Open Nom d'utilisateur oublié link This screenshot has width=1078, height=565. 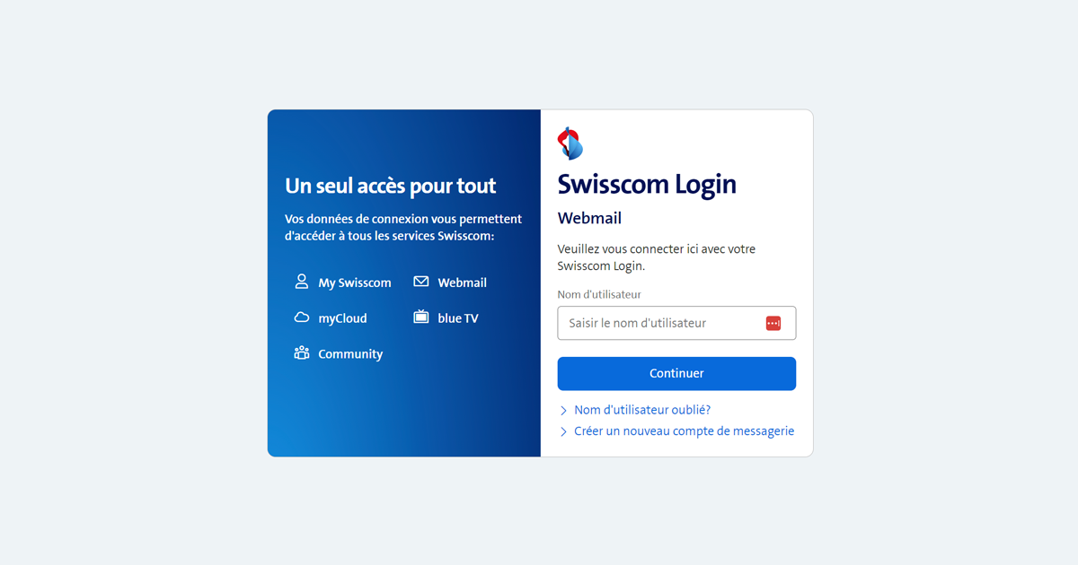642,410
